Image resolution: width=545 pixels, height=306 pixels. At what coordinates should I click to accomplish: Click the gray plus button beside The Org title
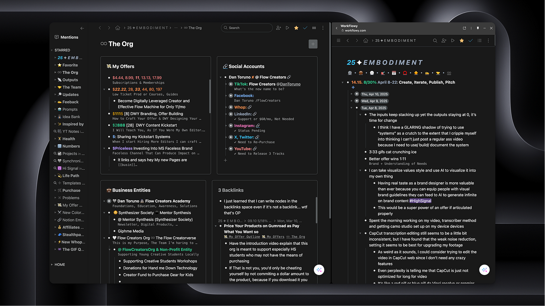313,44
